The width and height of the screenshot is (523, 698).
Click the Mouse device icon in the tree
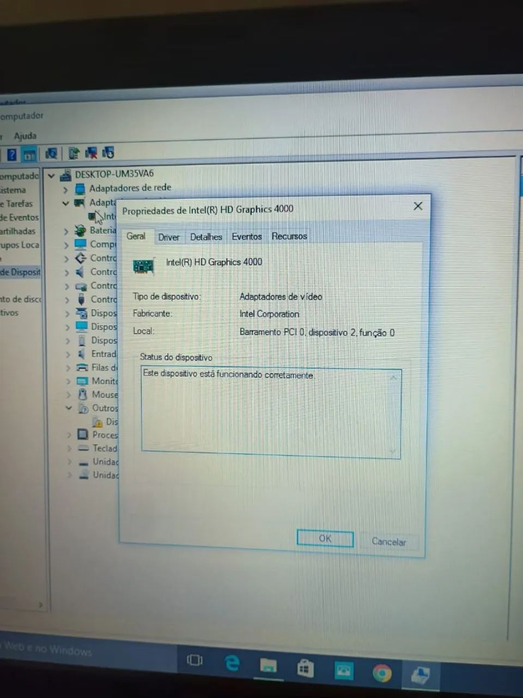click(83, 394)
